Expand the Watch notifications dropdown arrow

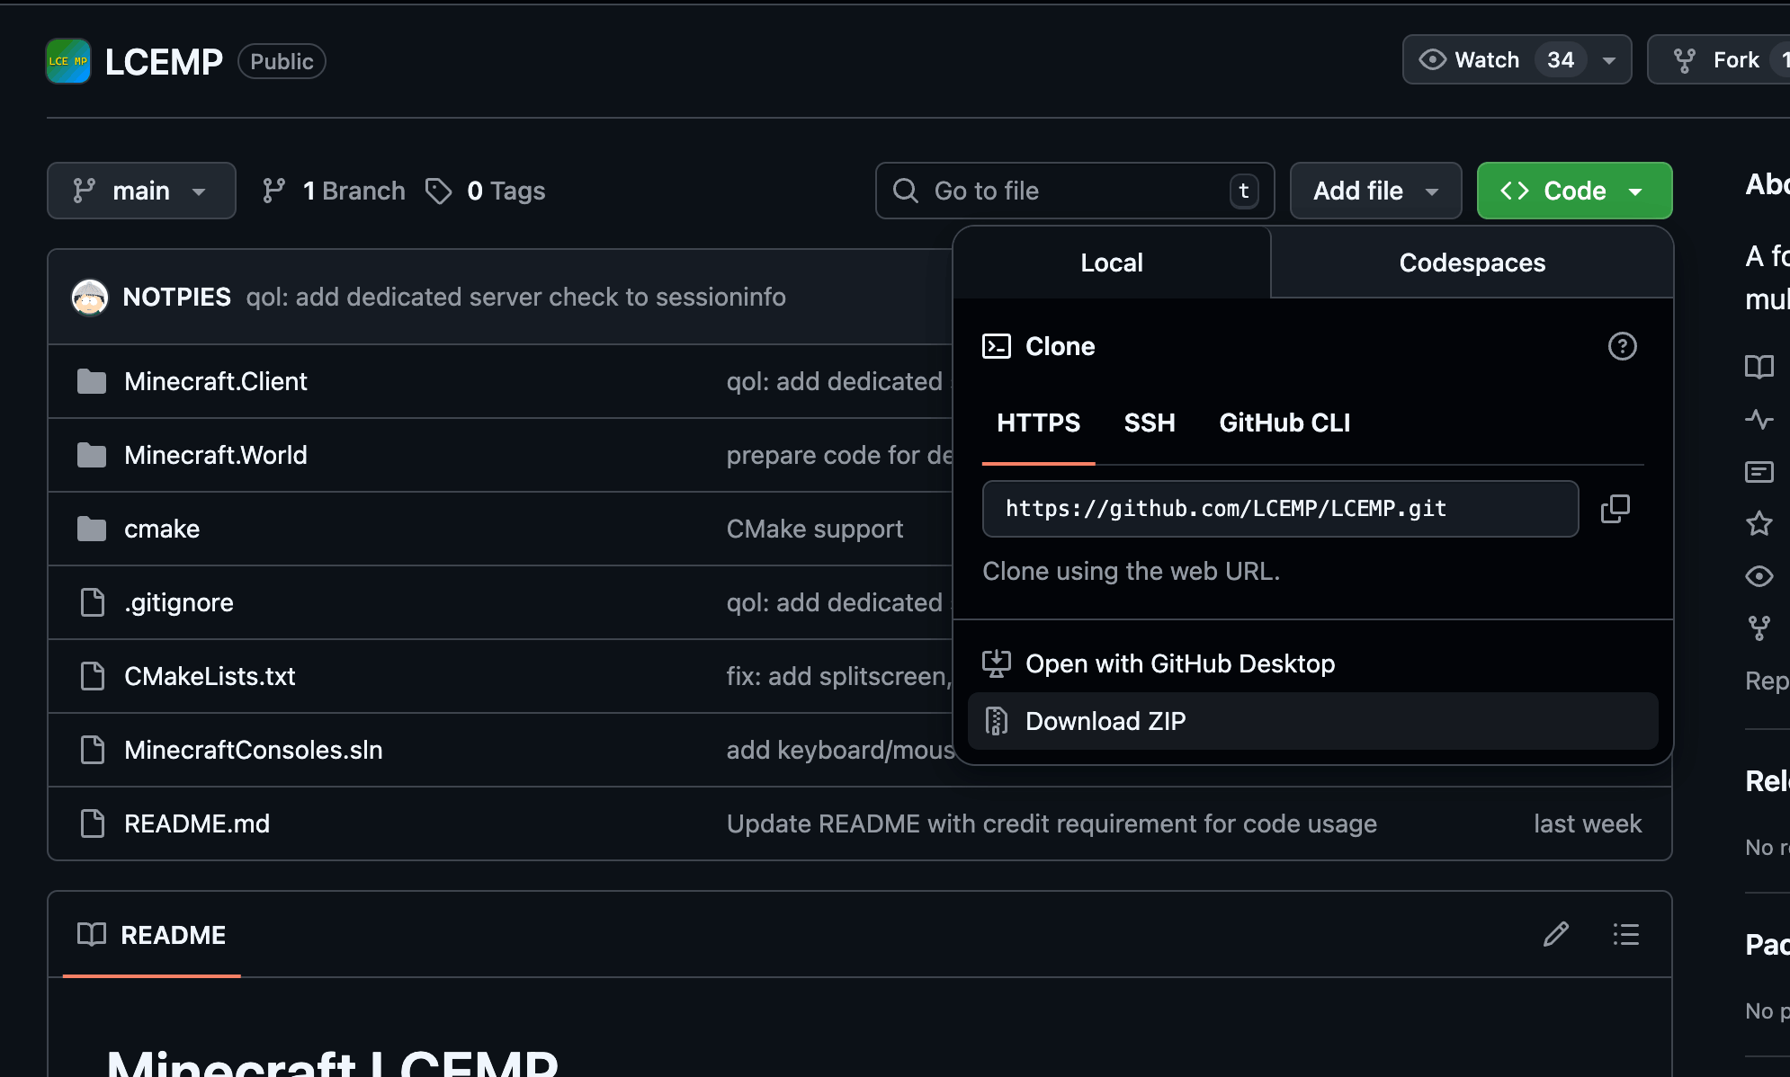point(1609,60)
